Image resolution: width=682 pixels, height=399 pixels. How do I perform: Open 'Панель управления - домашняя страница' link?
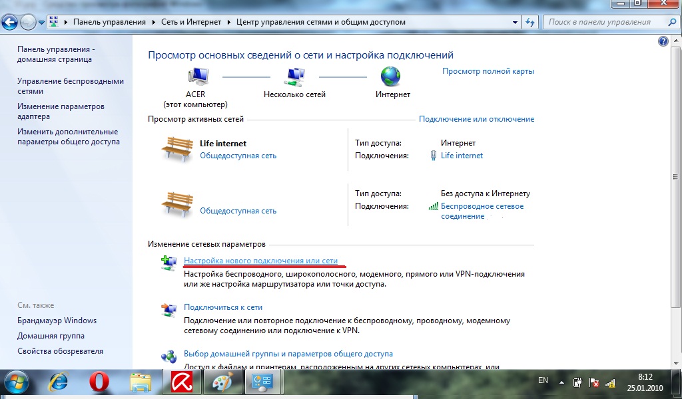pyautogui.click(x=56, y=55)
